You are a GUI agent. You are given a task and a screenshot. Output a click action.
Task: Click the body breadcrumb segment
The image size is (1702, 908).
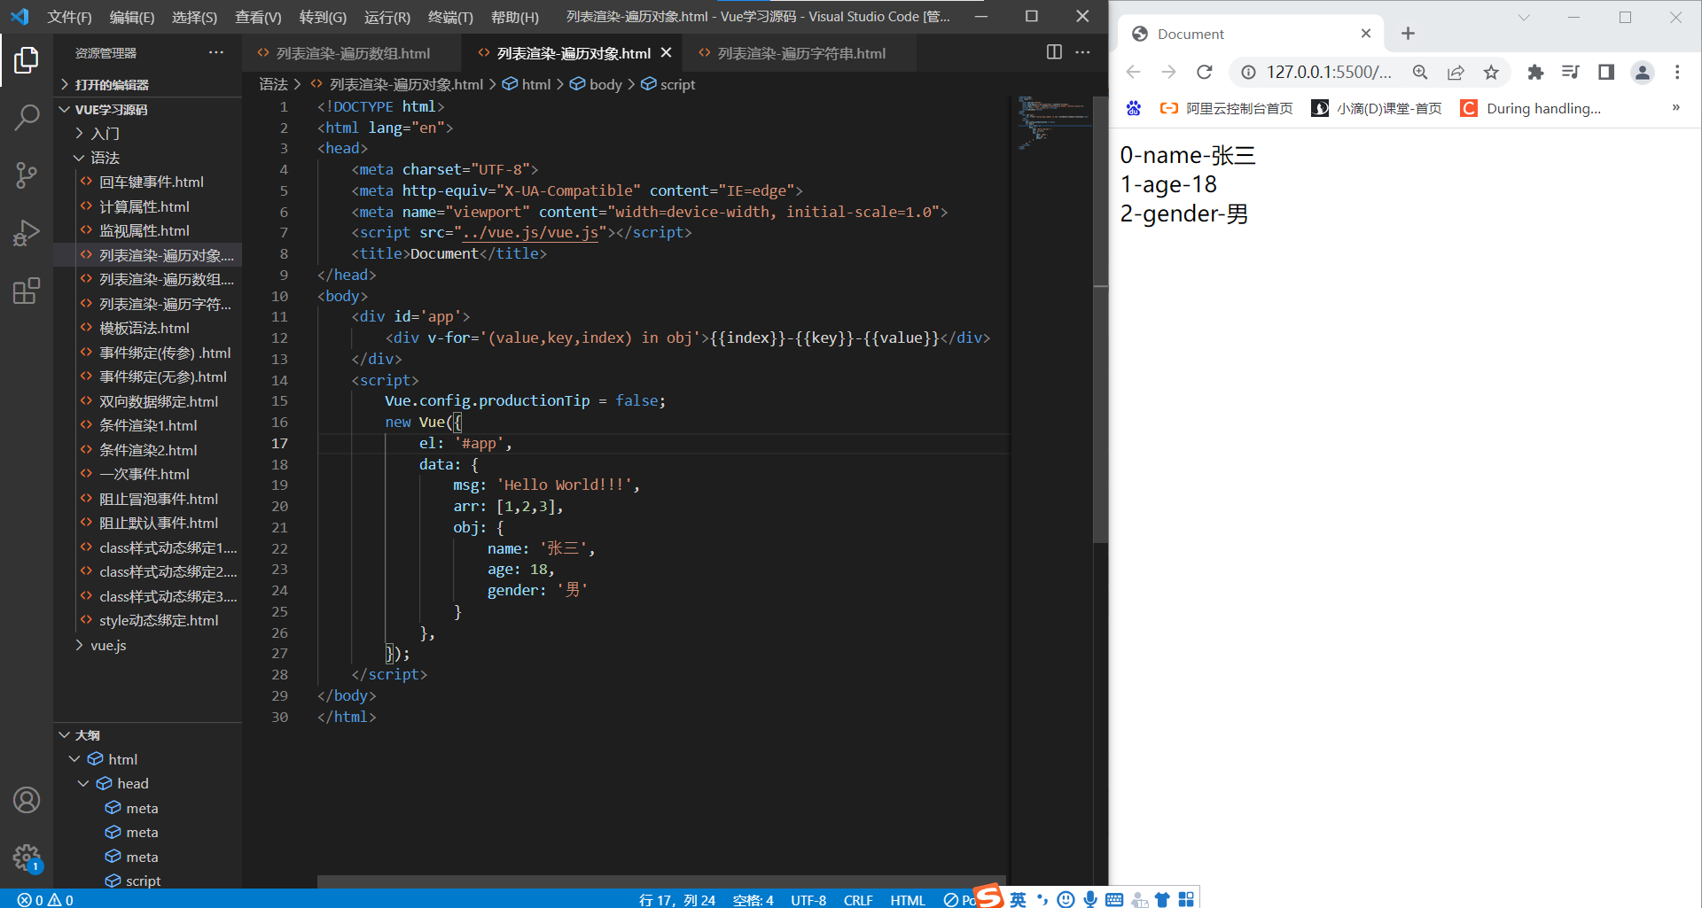click(x=596, y=84)
